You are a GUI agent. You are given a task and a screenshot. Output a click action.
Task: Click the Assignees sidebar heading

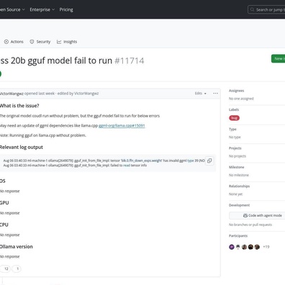click(236, 91)
